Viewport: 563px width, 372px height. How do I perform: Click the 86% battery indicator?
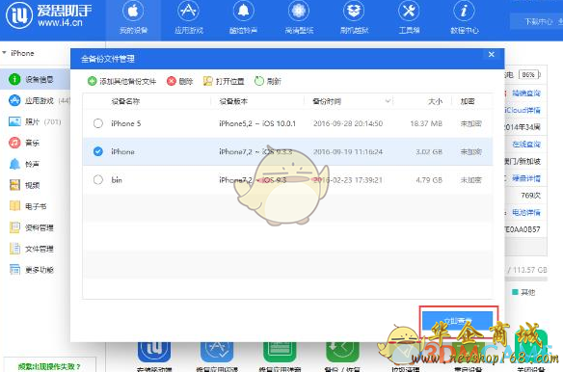(x=529, y=74)
